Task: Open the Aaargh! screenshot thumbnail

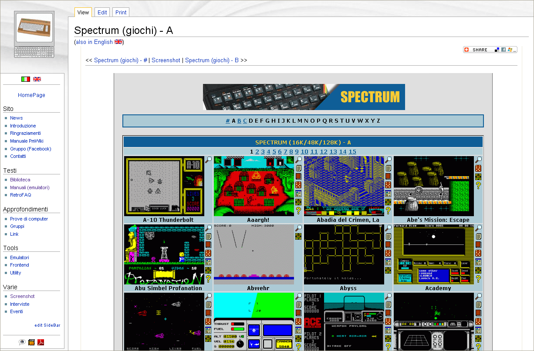Action: pyautogui.click(x=254, y=186)
